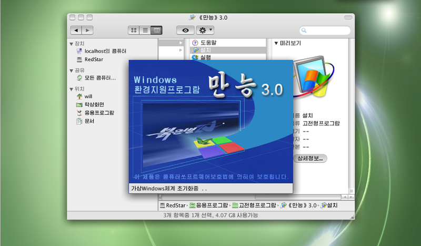
Task: Click the magnifier icon in search field
Action: point(304,30)
